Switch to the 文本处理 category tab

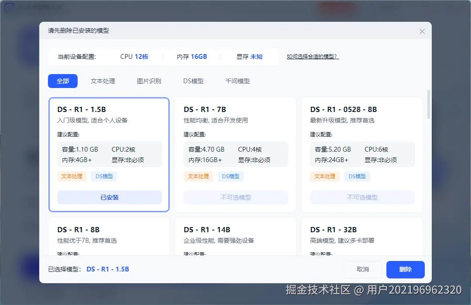point(103,81)
